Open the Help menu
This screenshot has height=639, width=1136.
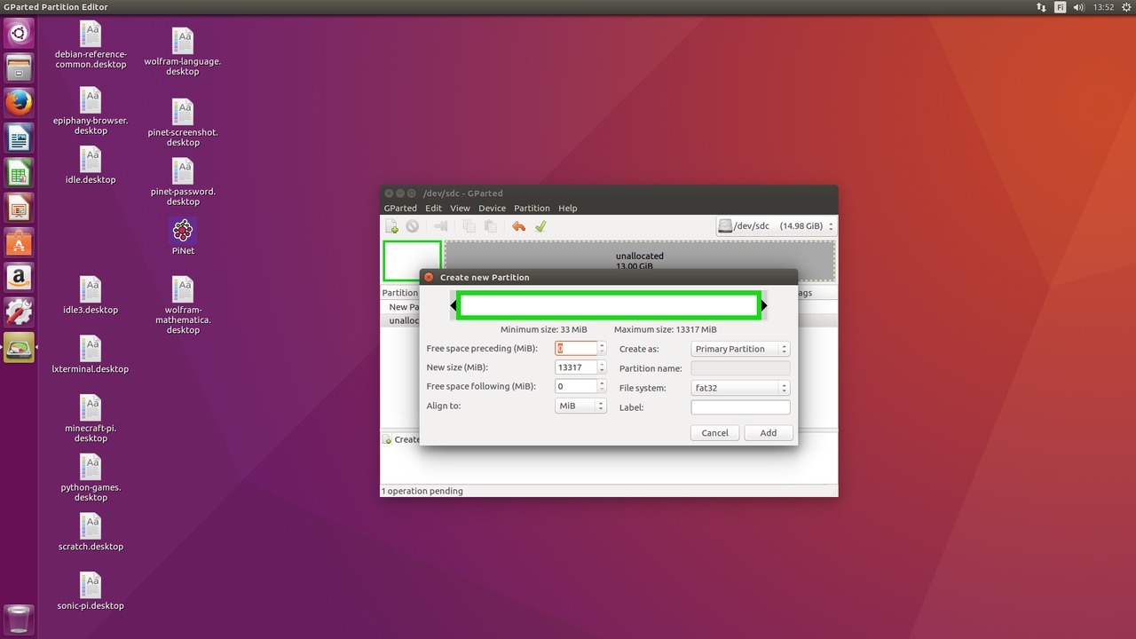coord(567,208)
